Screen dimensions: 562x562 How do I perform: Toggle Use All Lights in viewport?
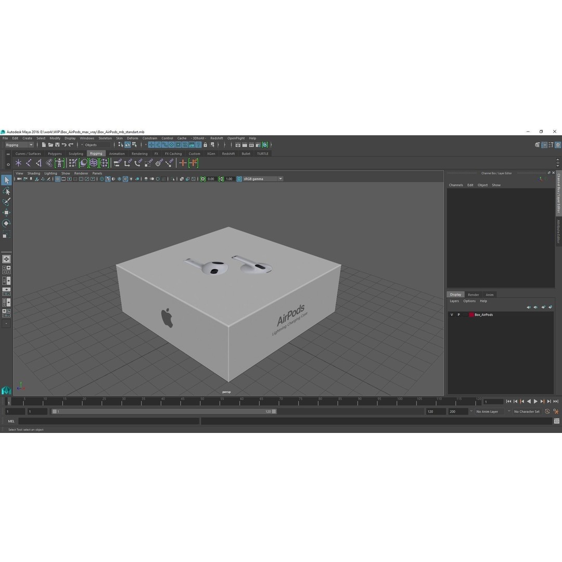point(131,179)
